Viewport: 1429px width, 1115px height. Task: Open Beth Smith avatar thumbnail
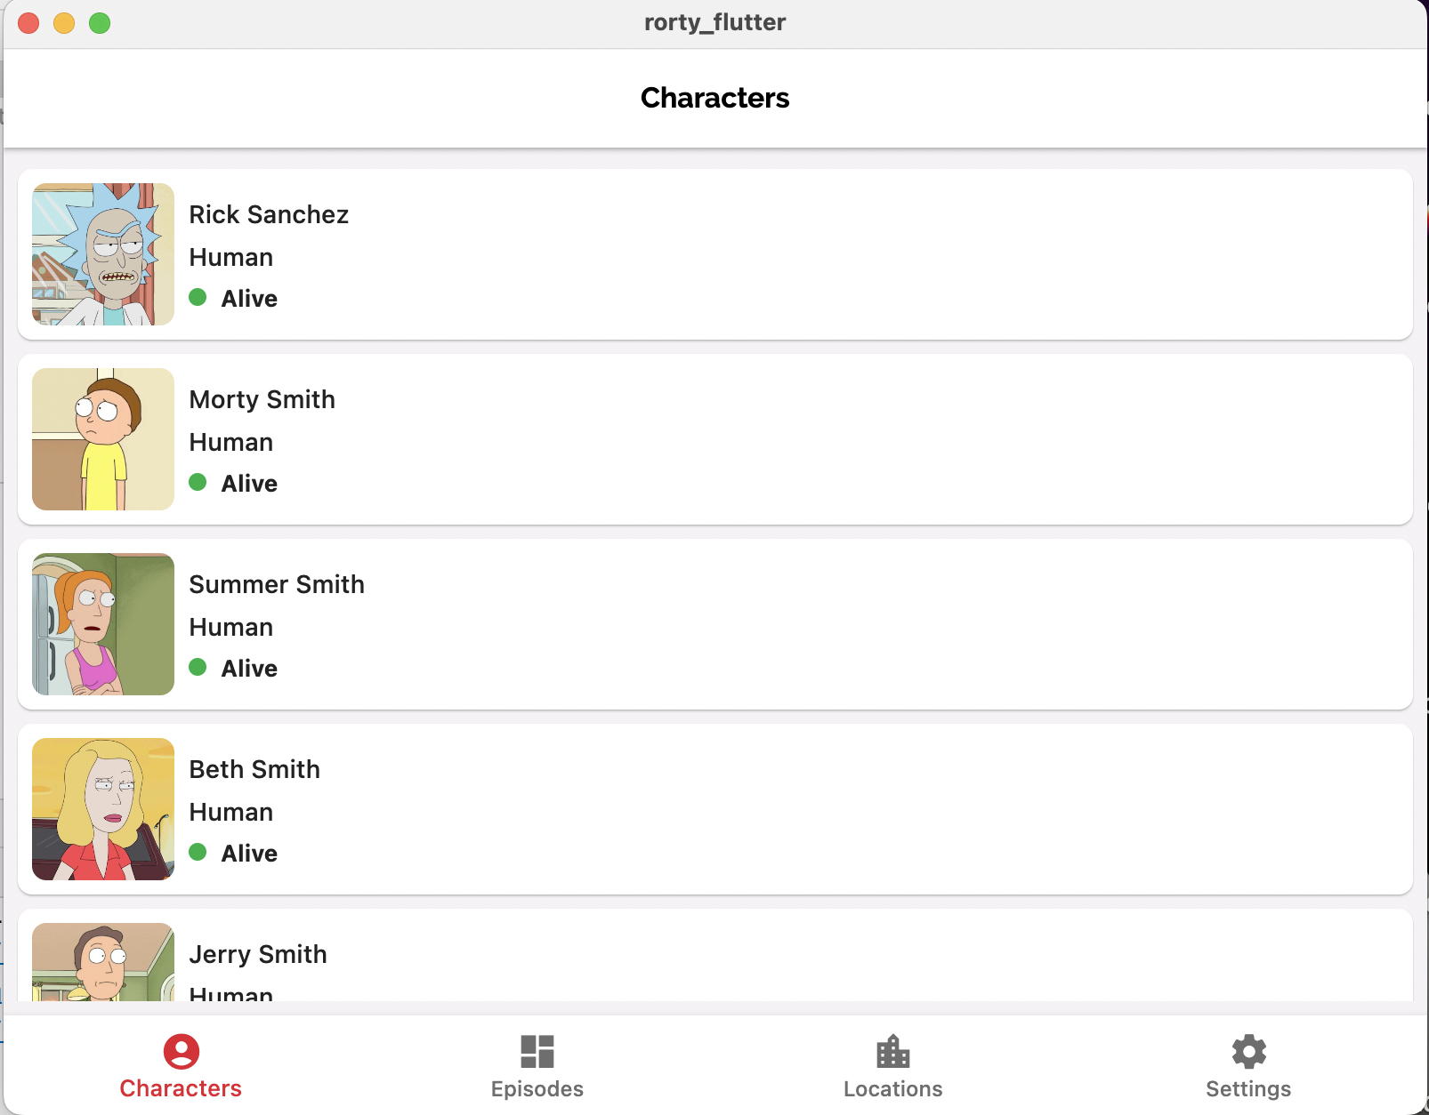[103, 809]
